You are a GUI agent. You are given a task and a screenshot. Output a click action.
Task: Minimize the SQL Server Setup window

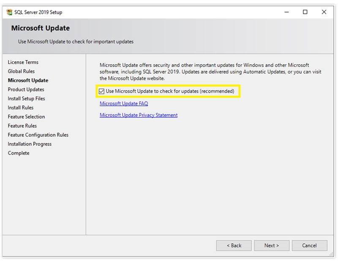(286, 12)
